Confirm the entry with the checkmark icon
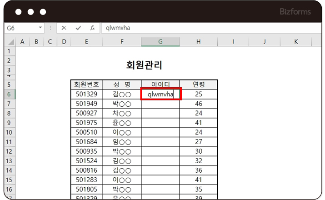Image resolution: width=325 pixels, height=200 pixels. click(x=78, y=28)
